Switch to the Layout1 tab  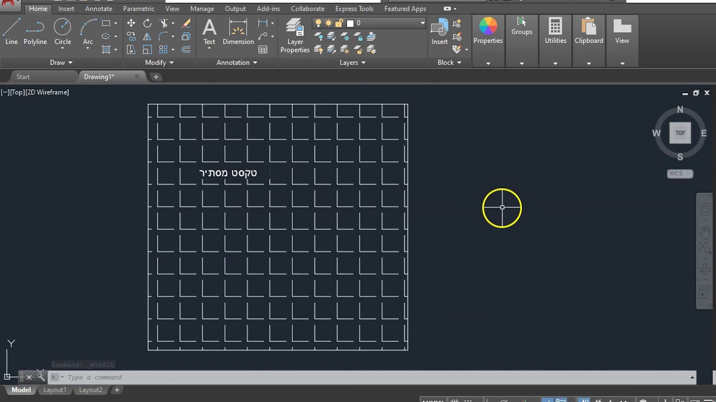point(55,390)
